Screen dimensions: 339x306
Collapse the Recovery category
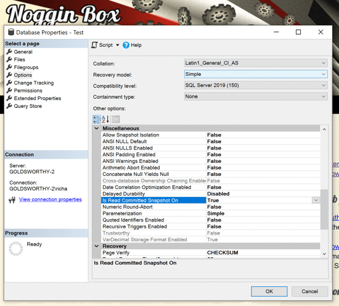coord(97,246)
